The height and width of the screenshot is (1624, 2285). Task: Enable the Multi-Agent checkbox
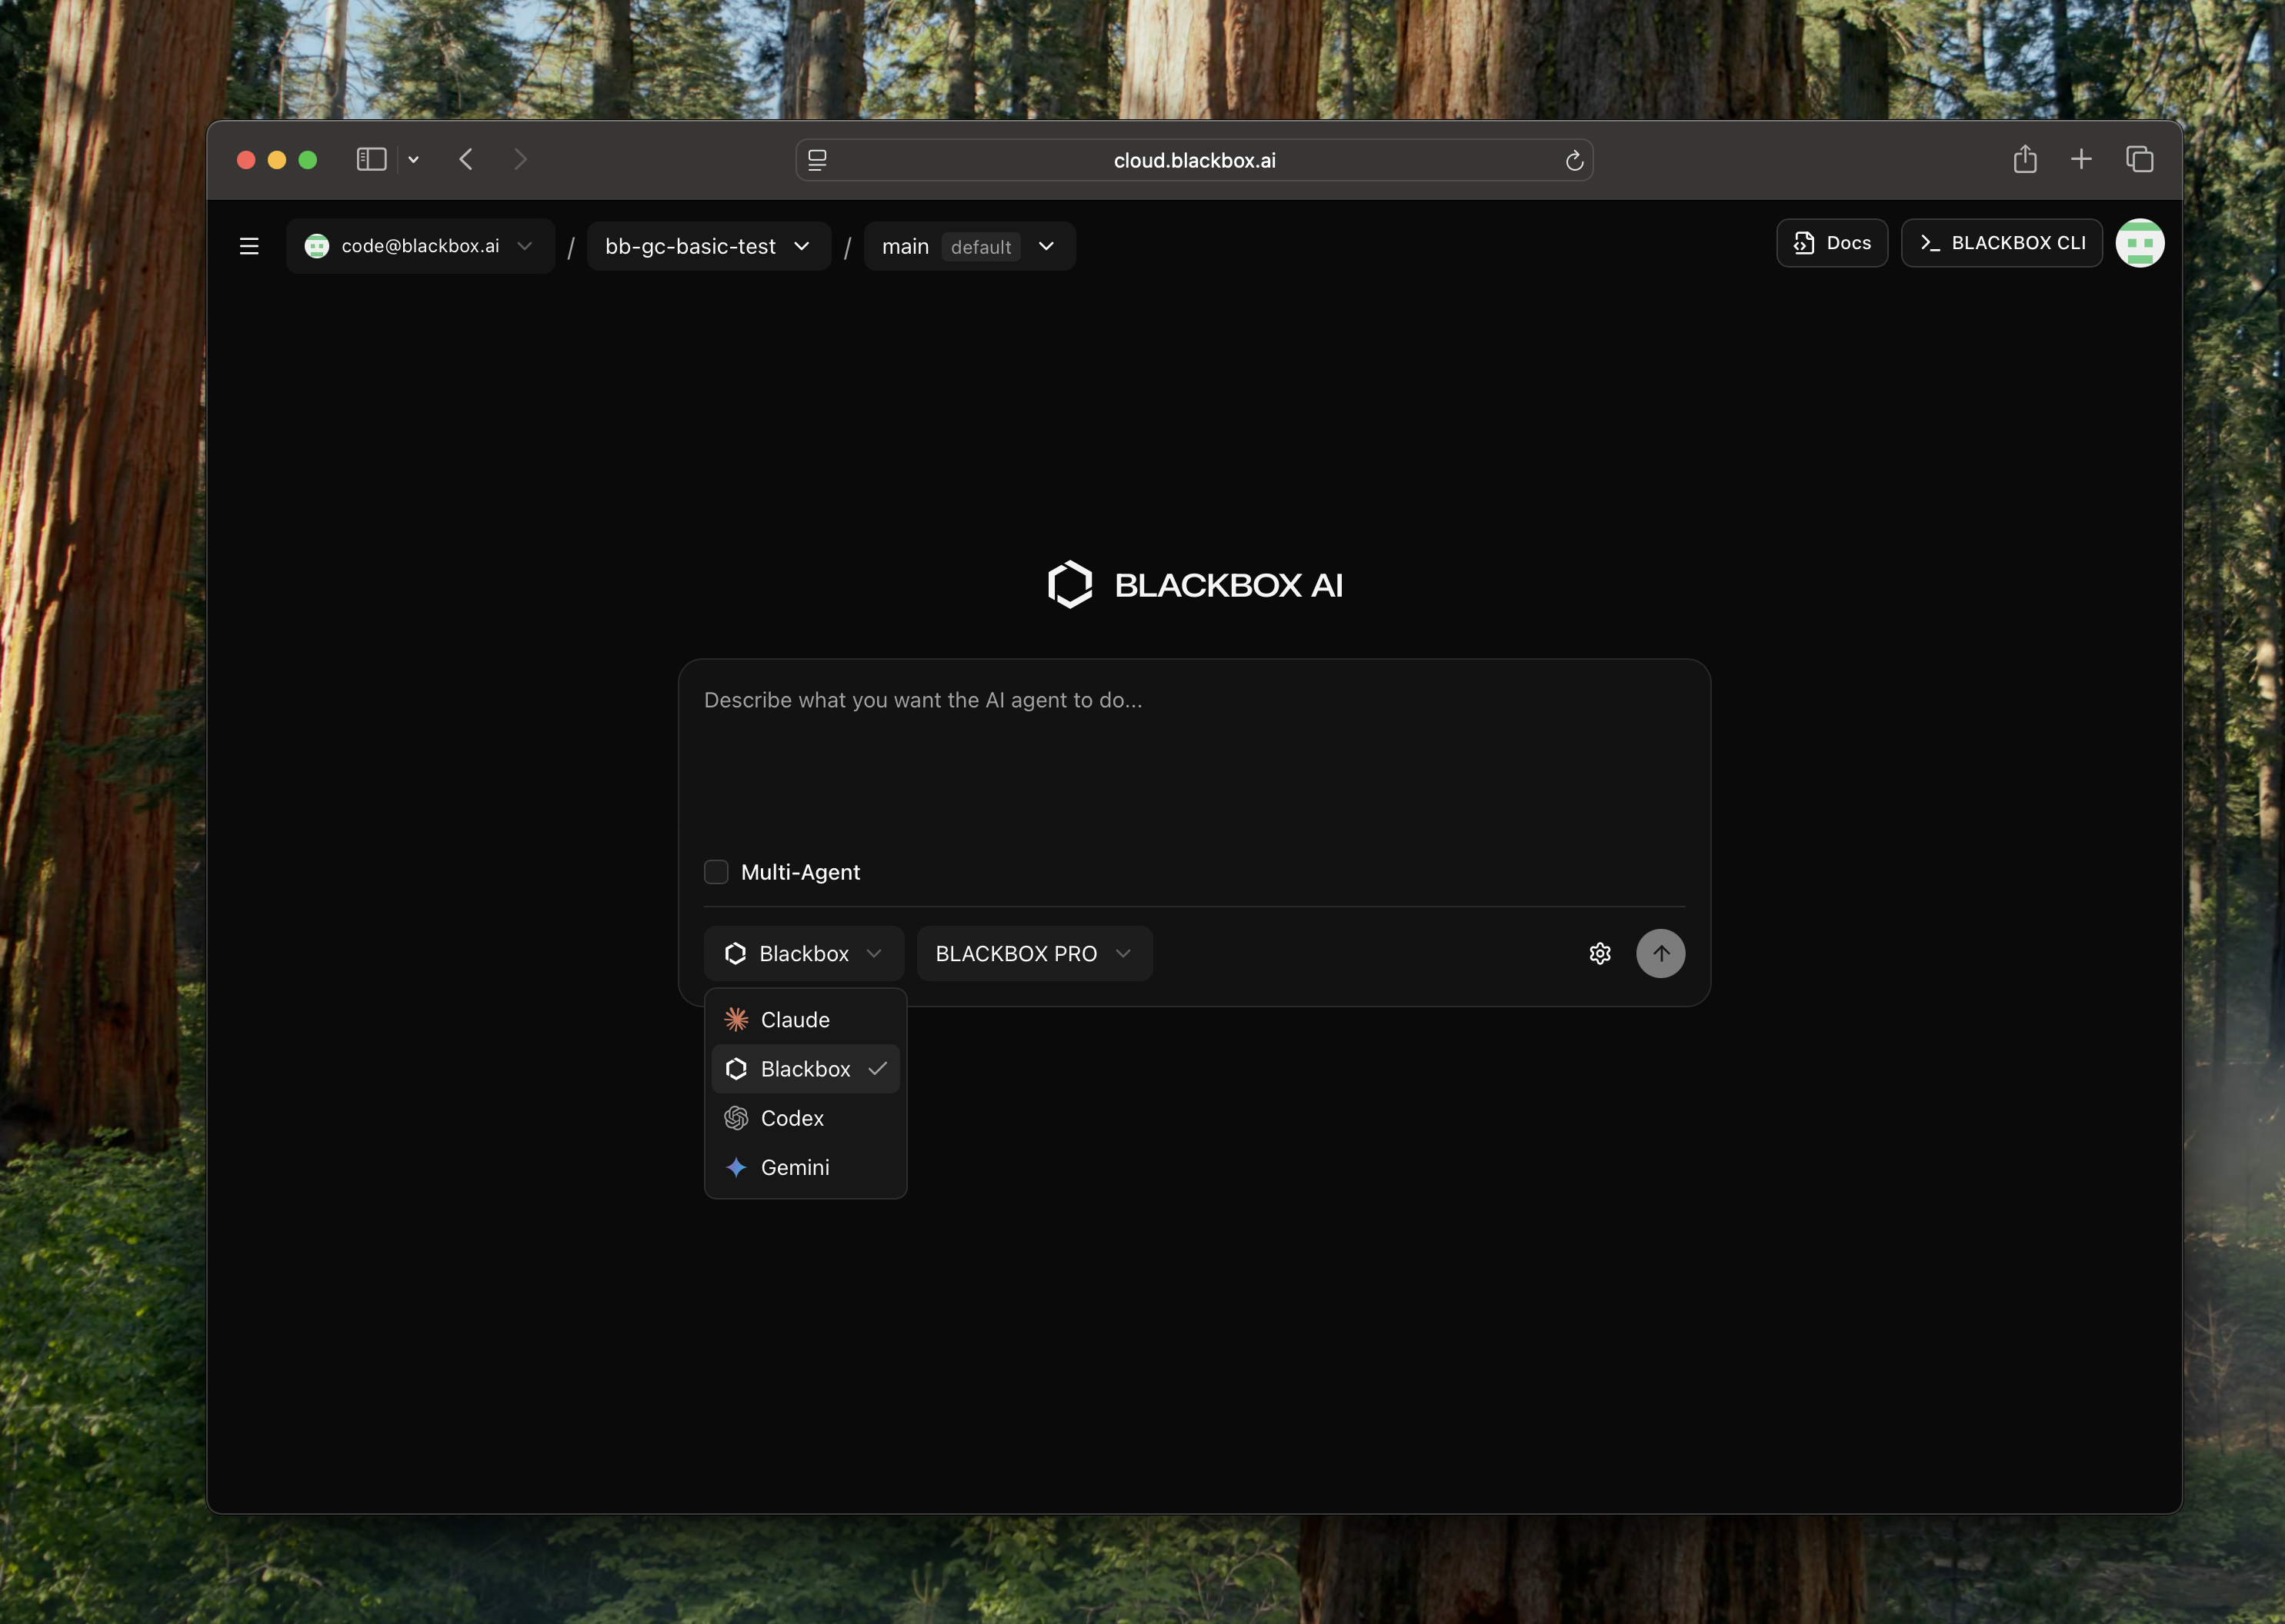pos(716,872)
